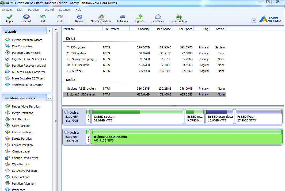Select the Disk 1 Basic MBR header
The width and height of the screenshot is (285, 191).
[74, 116]
